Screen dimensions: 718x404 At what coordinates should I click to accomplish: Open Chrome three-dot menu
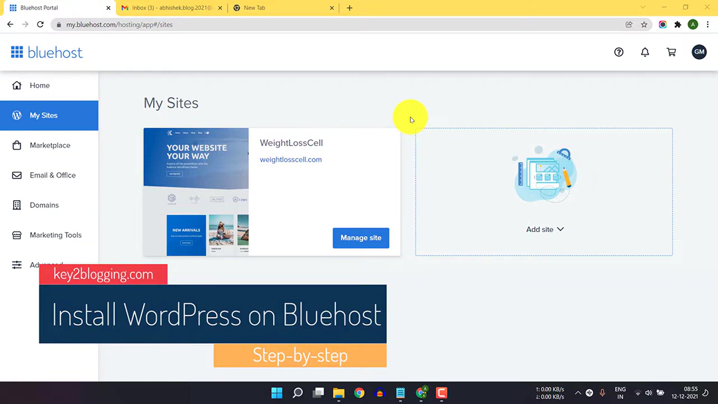(708, 24)
